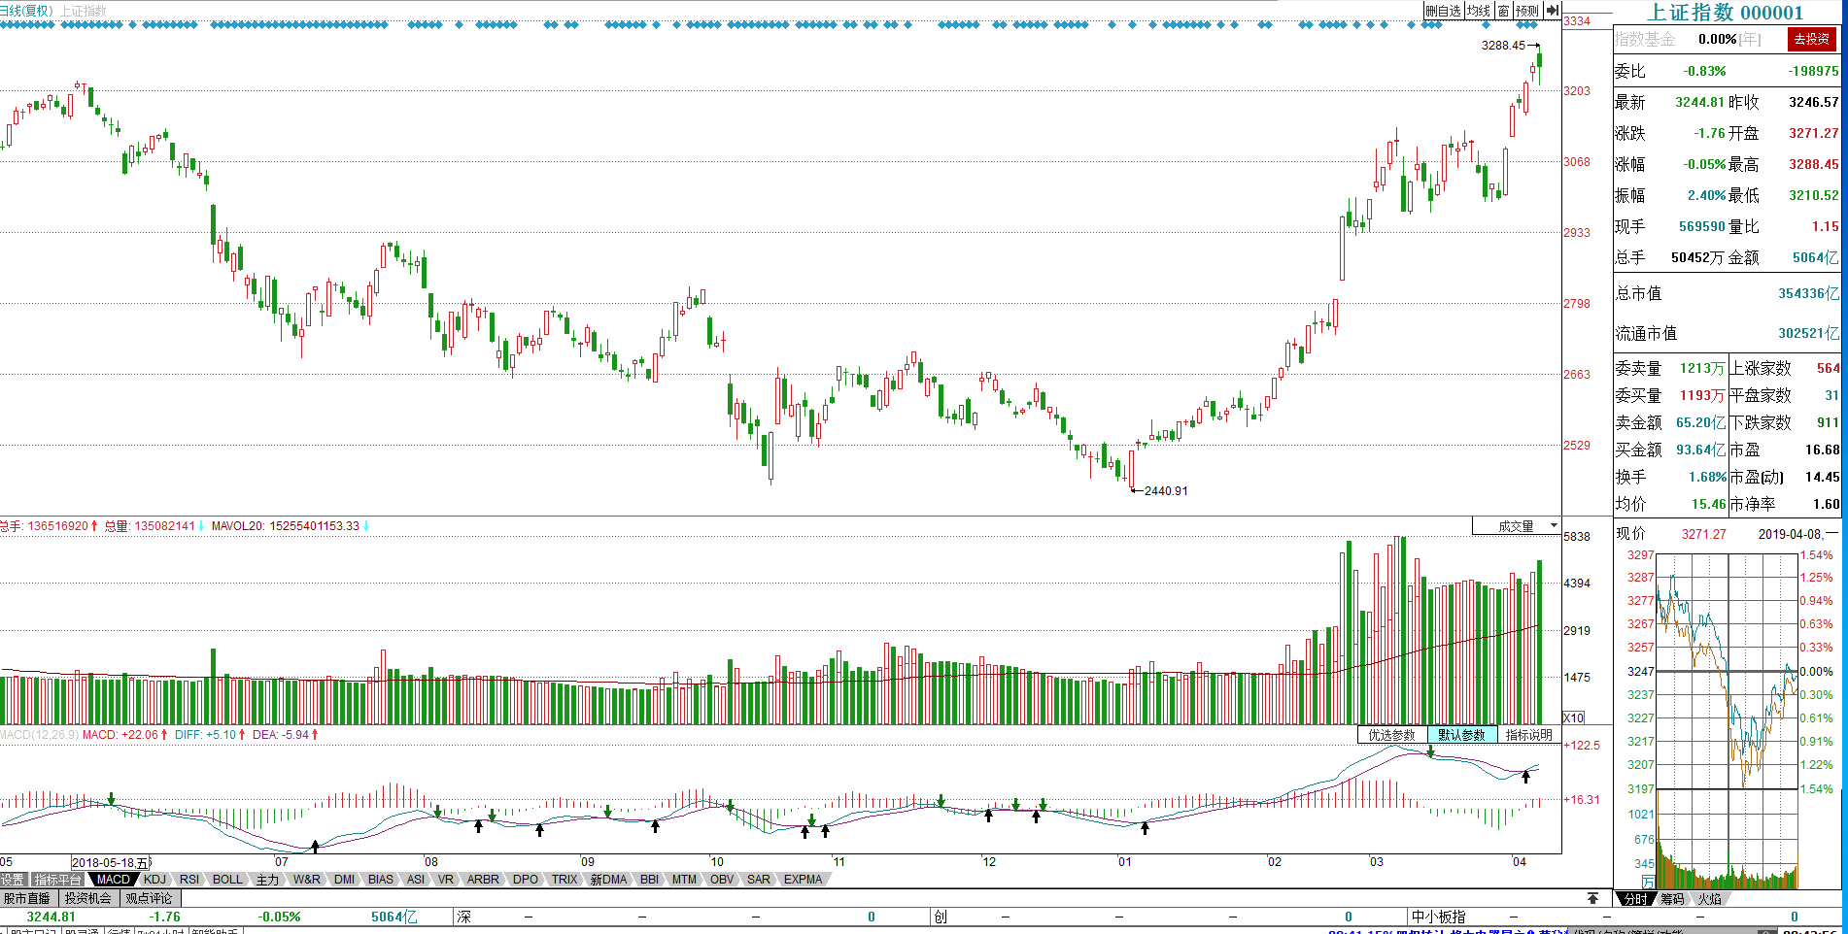Switch to the BIAS indicator tab
This screenshot has width=1848, height=934.
(381, 880)
